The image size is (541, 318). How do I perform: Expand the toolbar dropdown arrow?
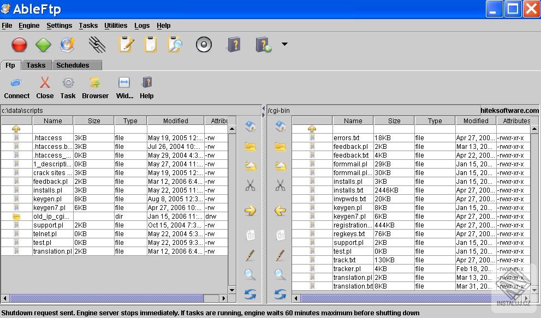pos(284,44)
